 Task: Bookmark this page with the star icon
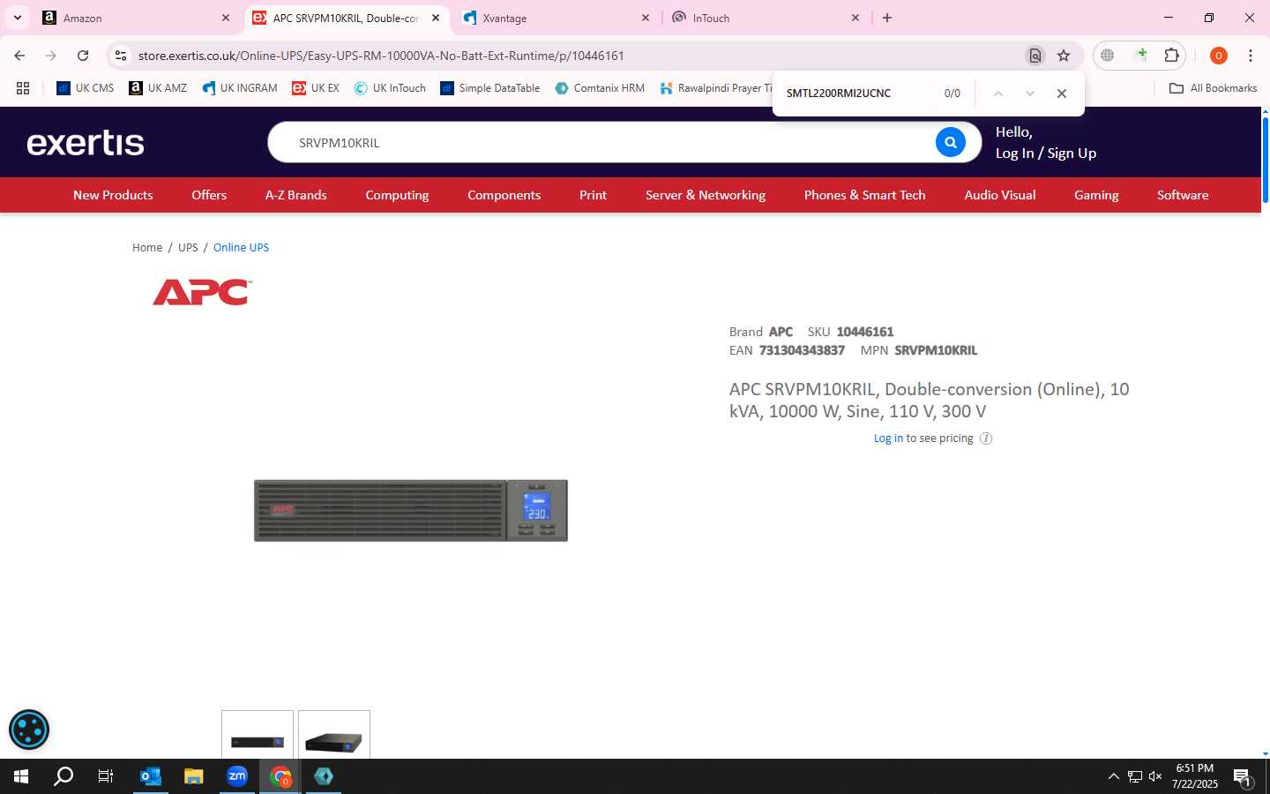(1064, 56)
